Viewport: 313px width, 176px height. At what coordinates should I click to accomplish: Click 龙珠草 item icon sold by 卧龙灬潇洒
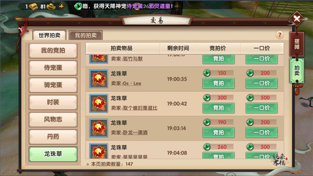(x=99, y=128)
